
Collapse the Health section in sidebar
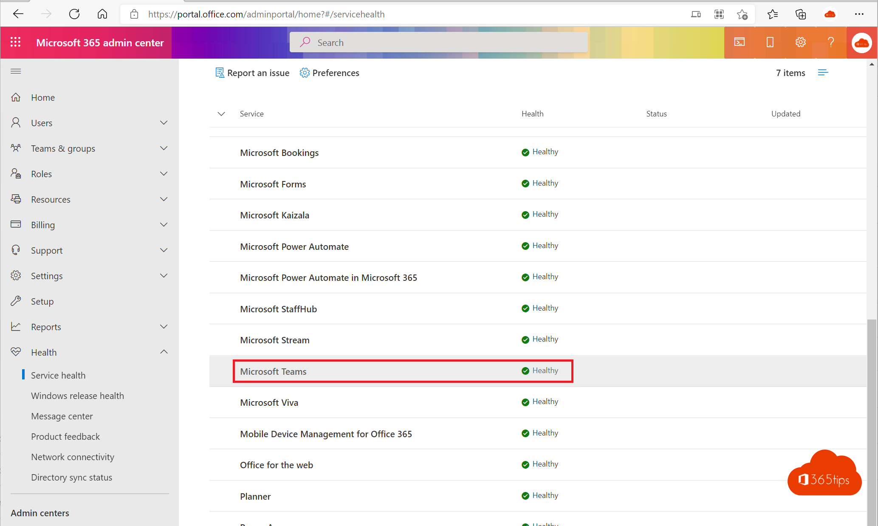164,352
